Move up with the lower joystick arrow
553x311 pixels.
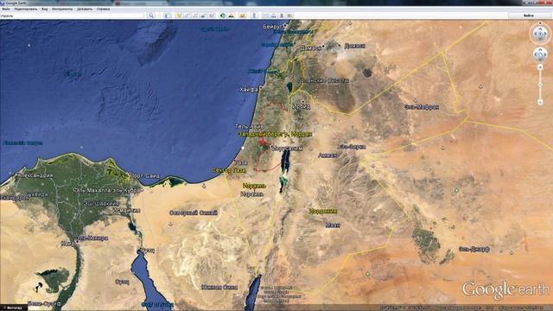[540, 50]
